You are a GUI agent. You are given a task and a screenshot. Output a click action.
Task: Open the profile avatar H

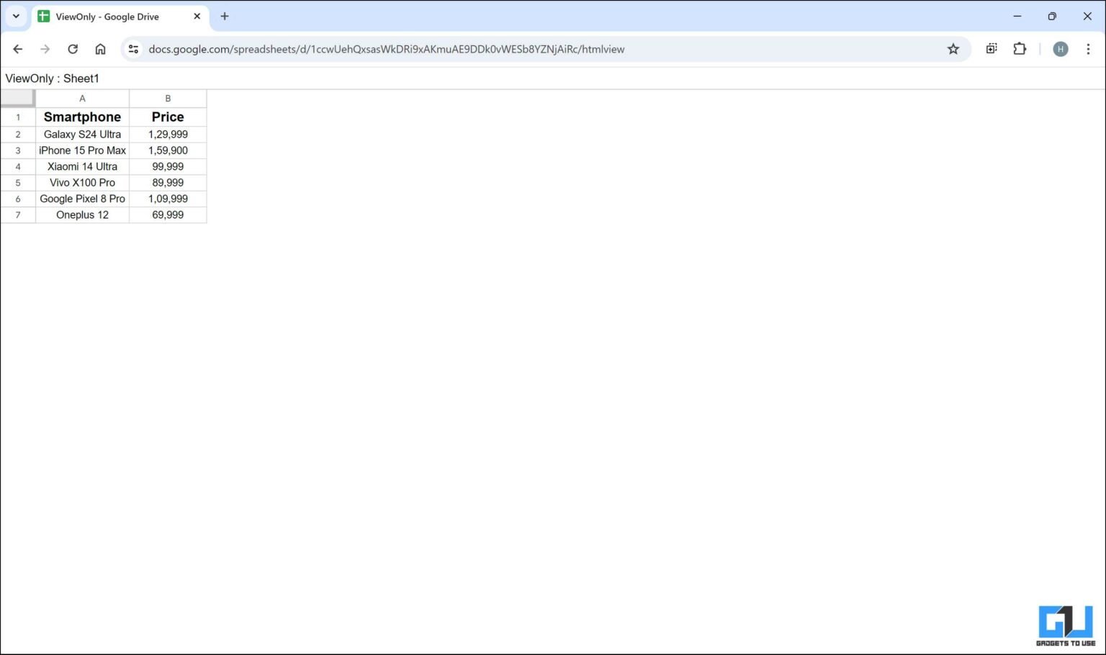click(1060, 49)
